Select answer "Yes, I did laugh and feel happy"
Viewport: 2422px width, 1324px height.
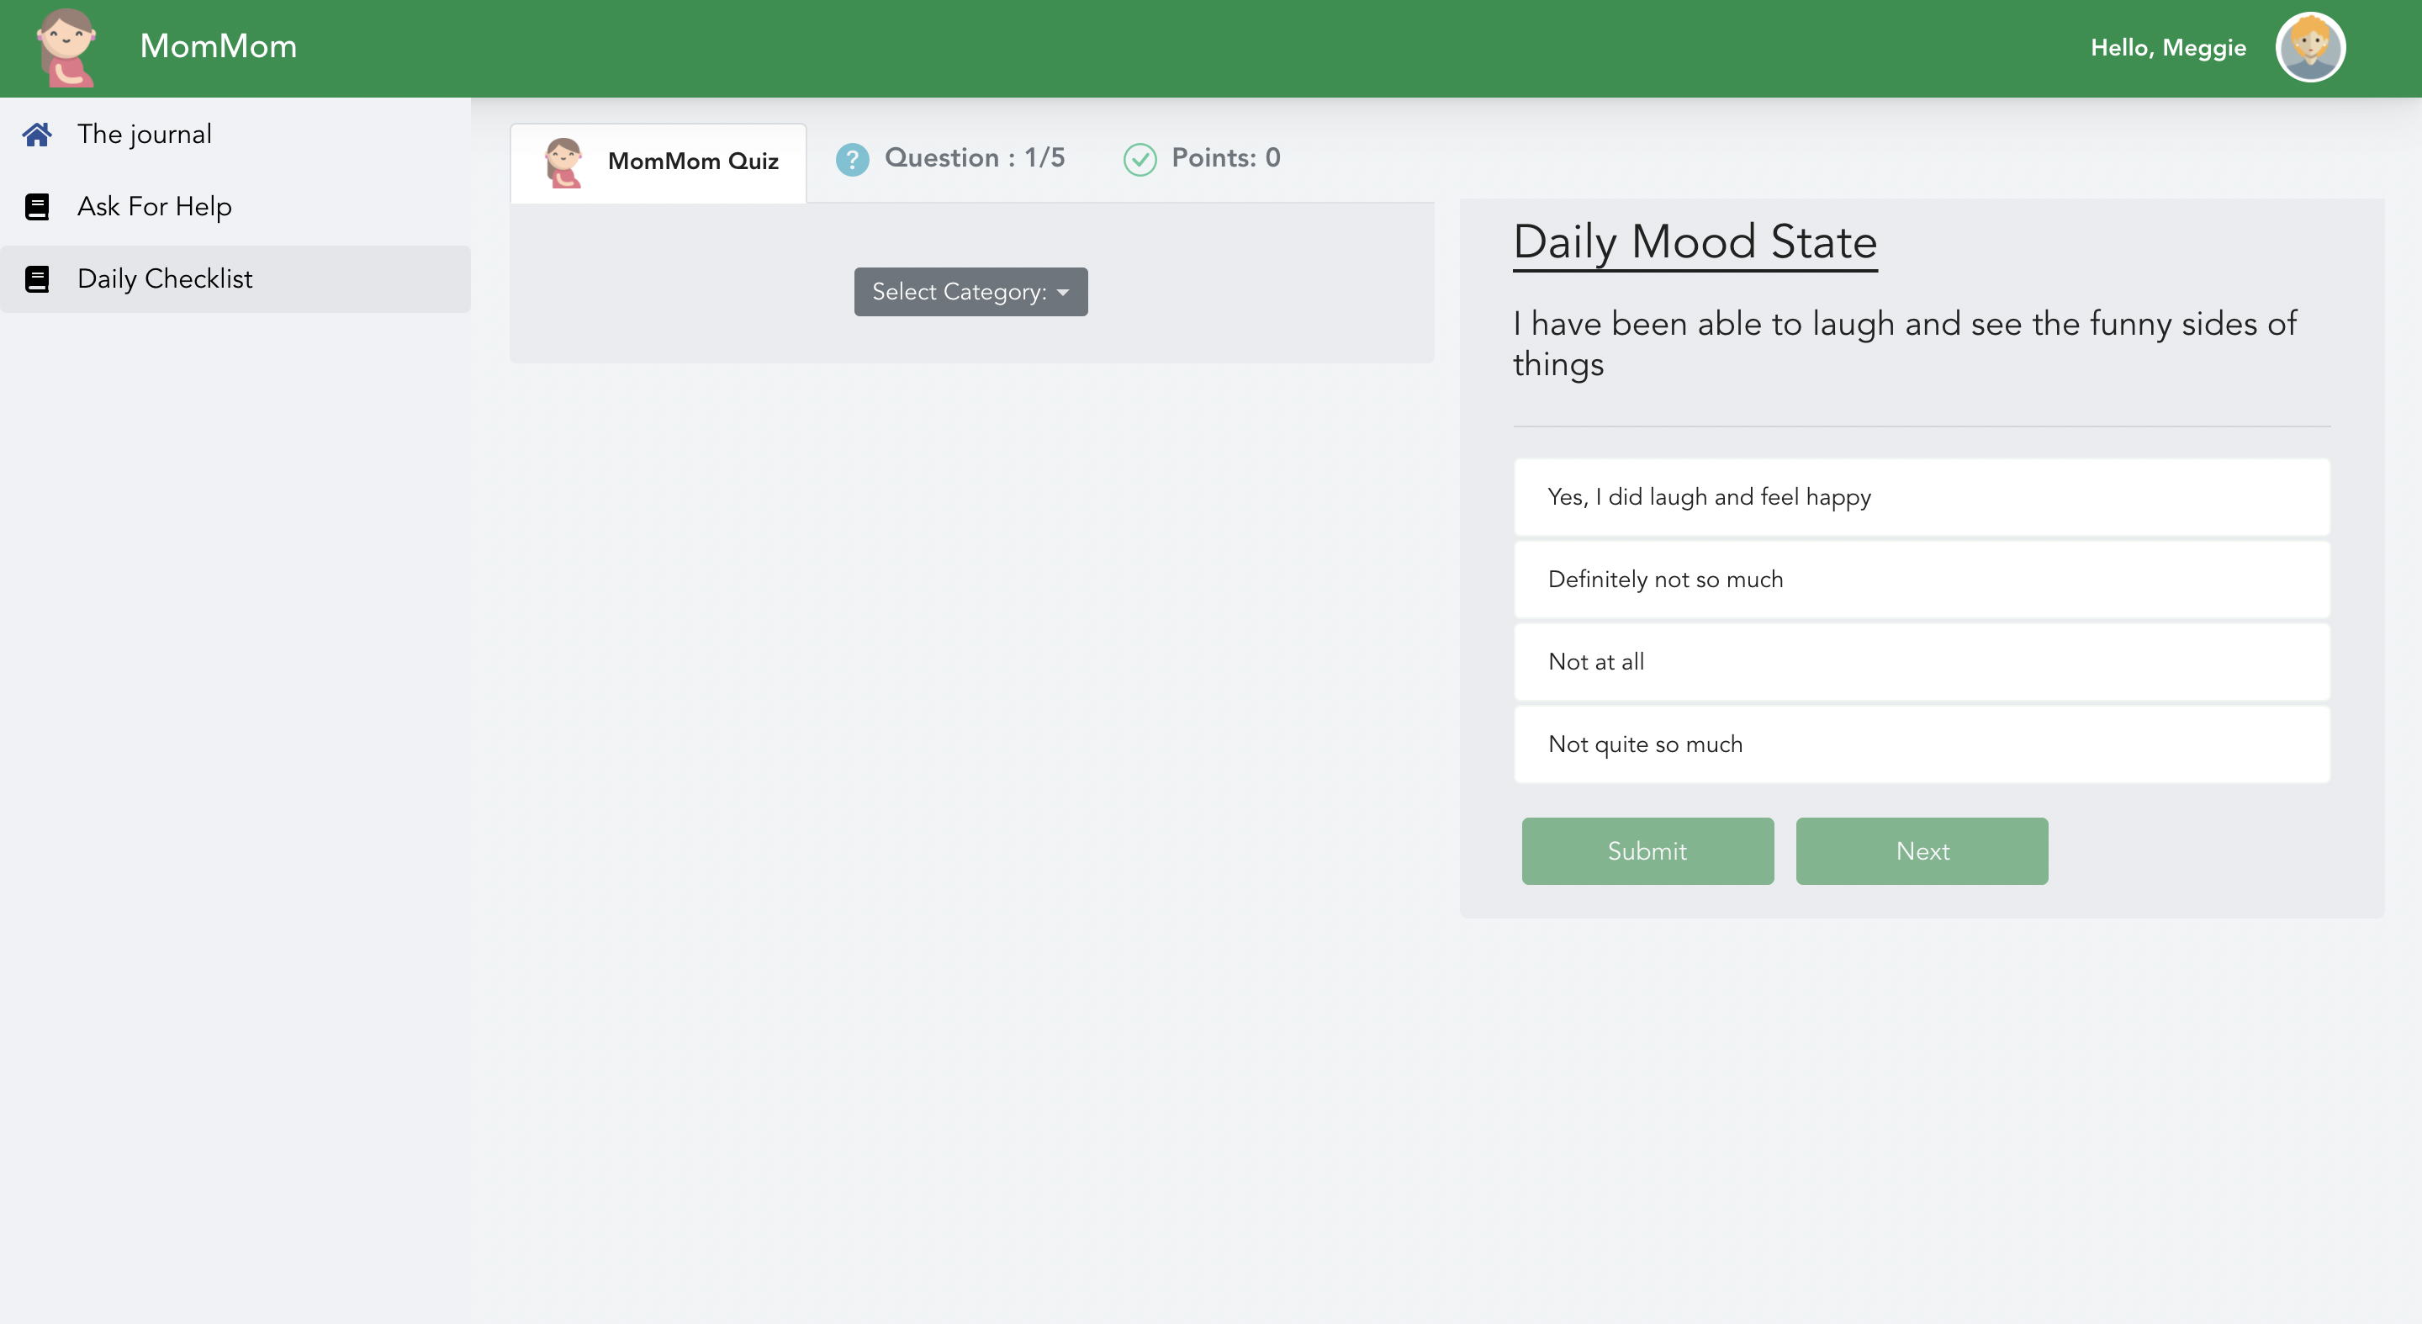[1921, 497]
